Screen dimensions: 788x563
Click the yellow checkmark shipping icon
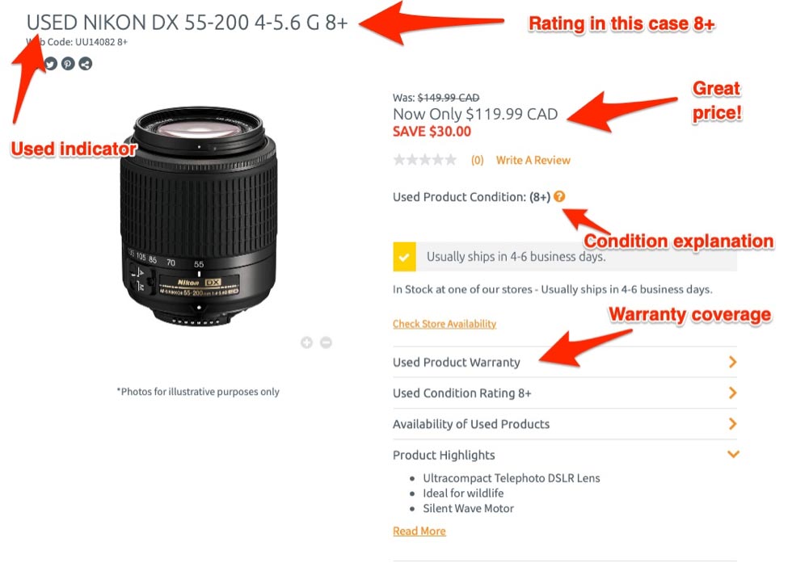pyautogui.click(x=404, y=257)
